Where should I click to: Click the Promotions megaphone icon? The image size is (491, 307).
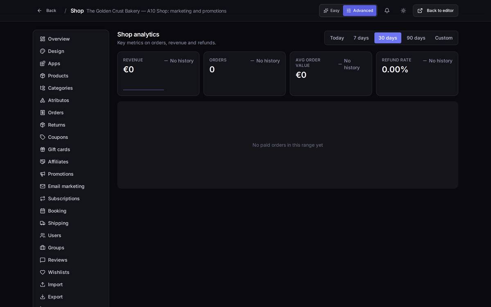[x=43, y=174]
